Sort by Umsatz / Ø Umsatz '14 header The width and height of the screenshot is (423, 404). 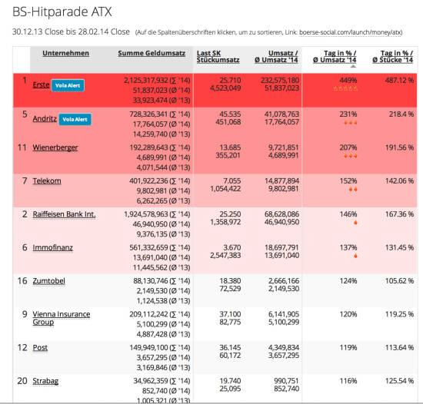click(276, 57)
